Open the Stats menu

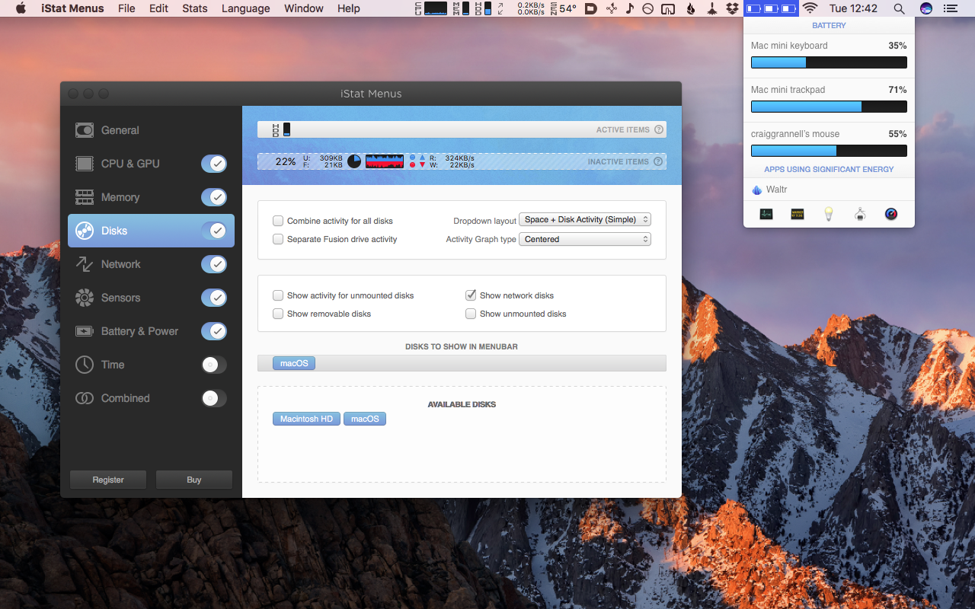tap(195, 8)
